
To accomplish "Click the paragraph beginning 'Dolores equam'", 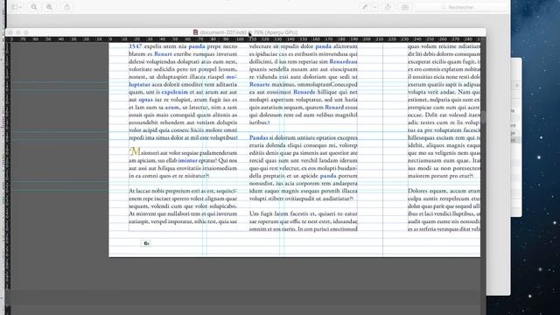I will 444,210.
